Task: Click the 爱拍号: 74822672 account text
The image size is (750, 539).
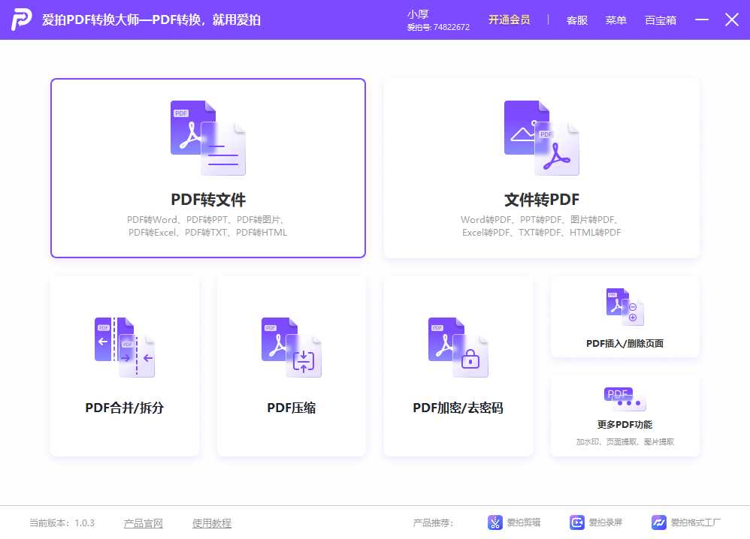Action: 438,27
